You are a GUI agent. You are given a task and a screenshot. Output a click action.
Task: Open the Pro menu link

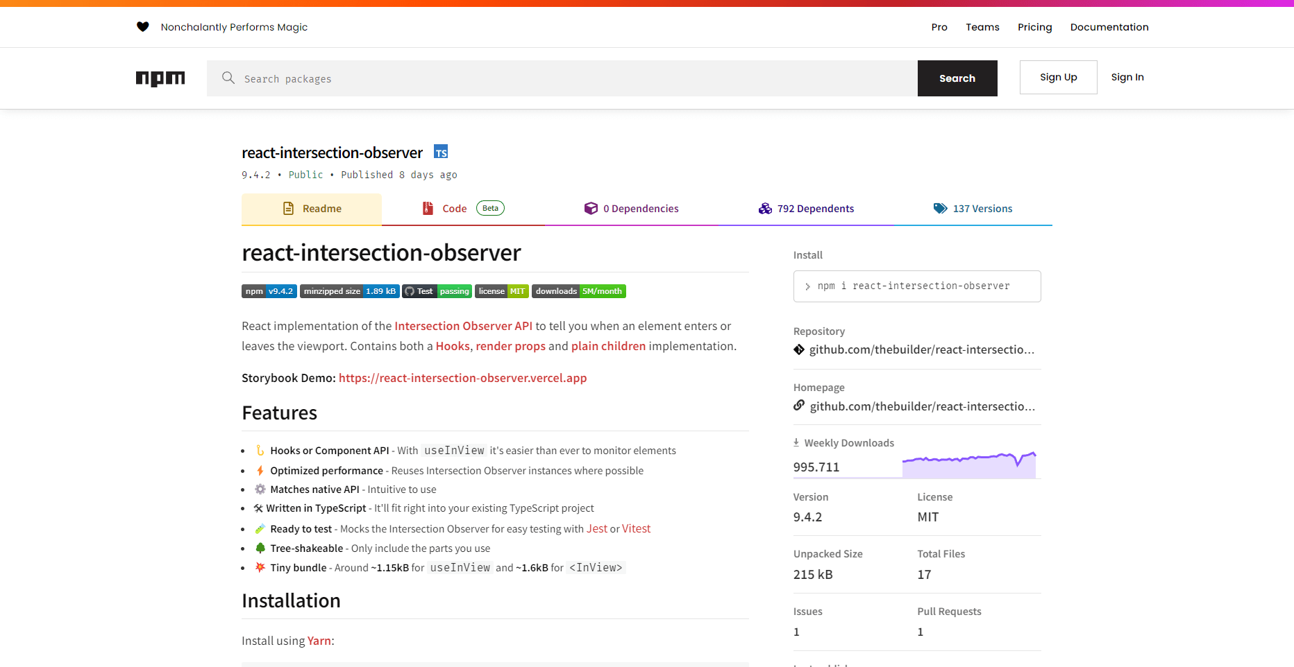tap(939, 27)
